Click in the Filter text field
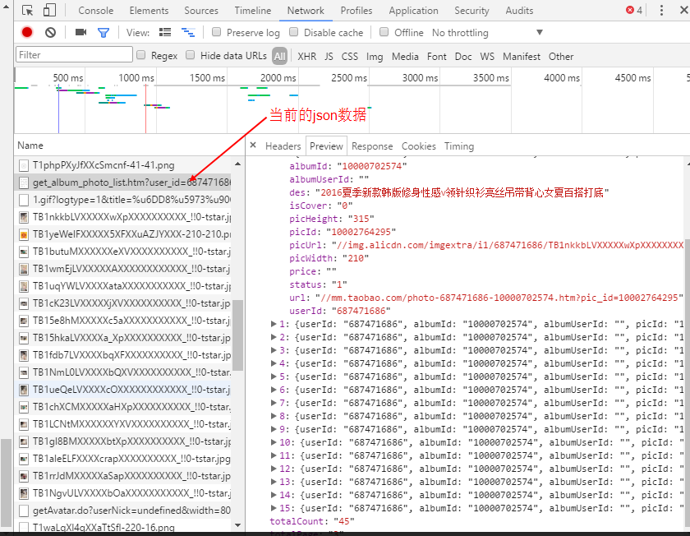The width and height of the screenshot is (690, 536). click(74, 54)
